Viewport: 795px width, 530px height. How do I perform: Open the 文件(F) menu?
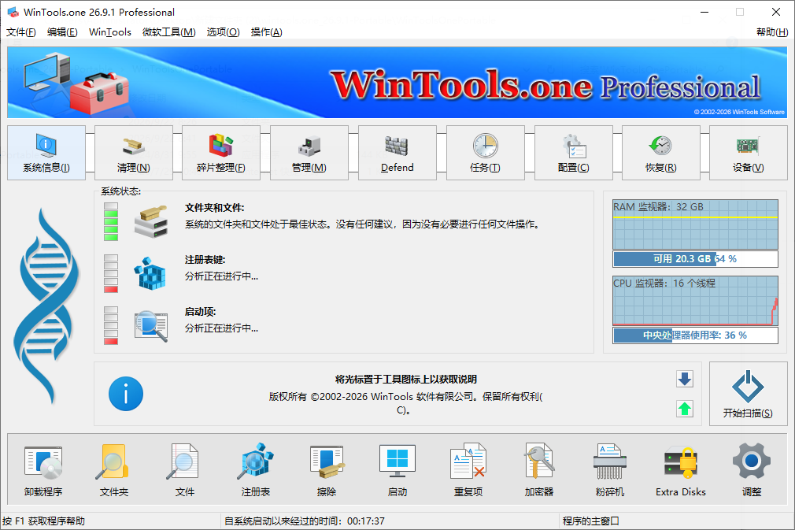pos(21,32)
